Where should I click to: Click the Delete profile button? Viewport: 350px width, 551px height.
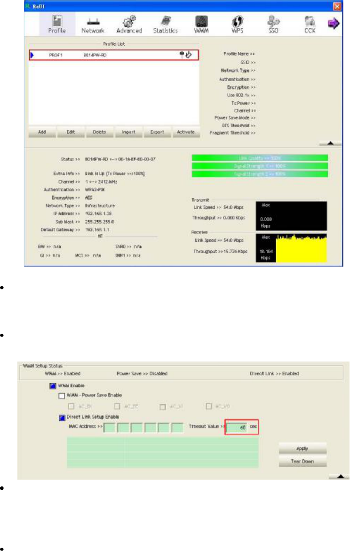100,132
